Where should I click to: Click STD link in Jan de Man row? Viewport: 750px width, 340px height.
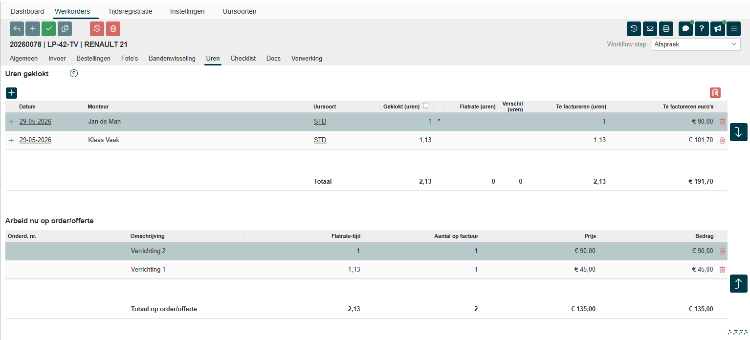click(320, 122)
